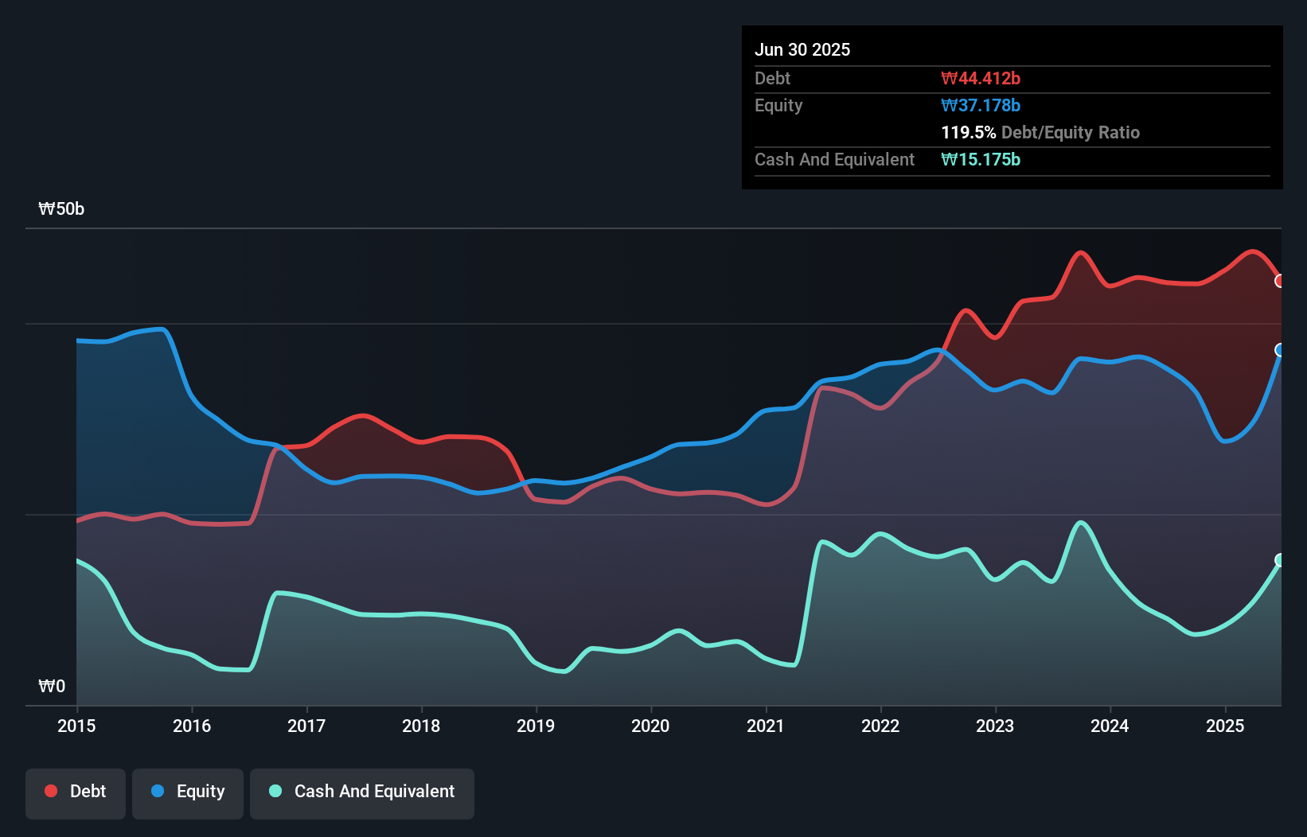Click the blue Equity legend dot
Screen dimensions: 1307x837
(158, 792)
